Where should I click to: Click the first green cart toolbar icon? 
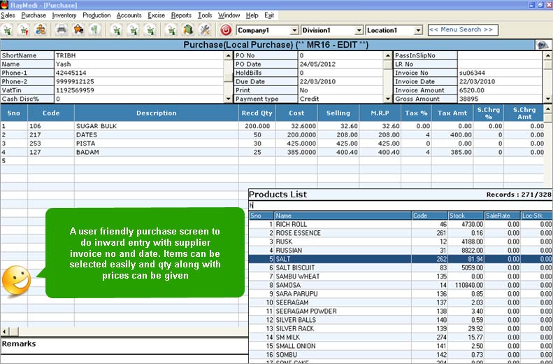click(x=7, y=30)
